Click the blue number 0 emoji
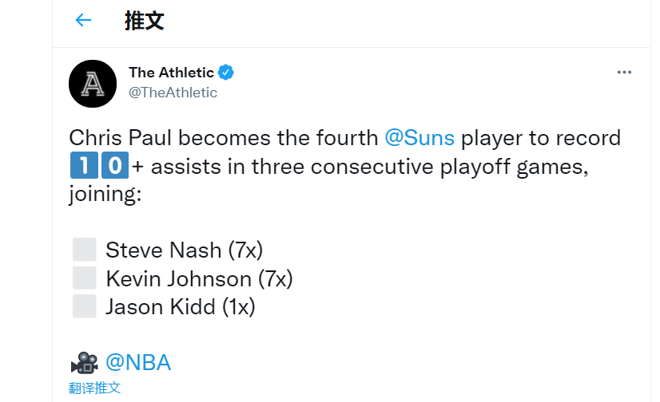The height and width of the screenshot is (402, 660). tap(115, 165)
